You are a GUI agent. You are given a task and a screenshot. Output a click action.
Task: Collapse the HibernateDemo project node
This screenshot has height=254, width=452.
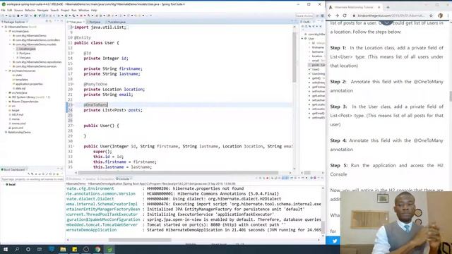[3, 27]
